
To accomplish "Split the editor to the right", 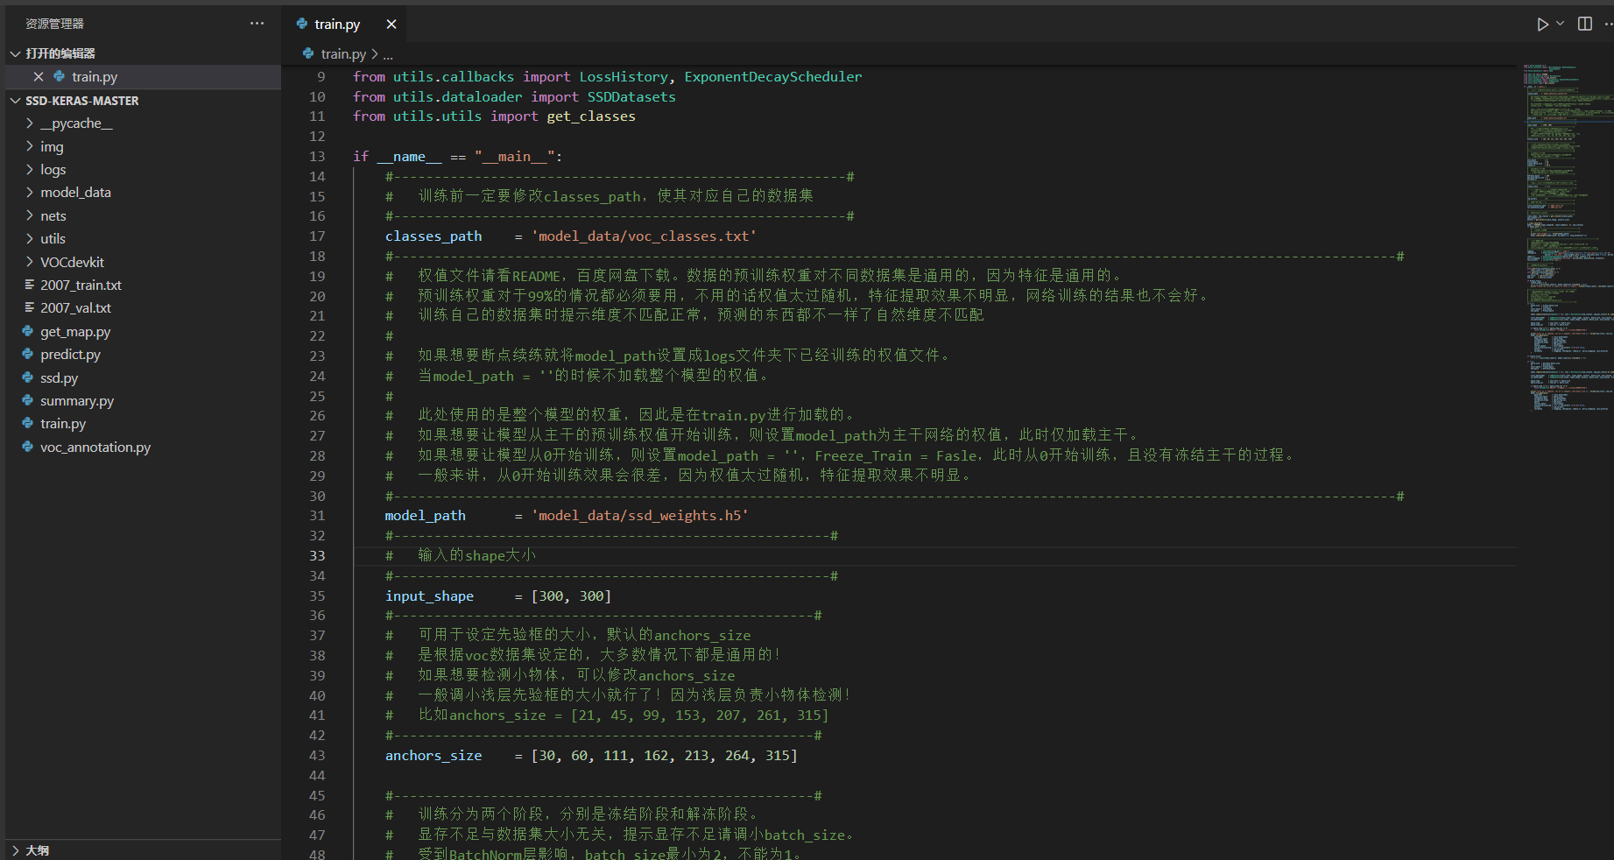I will pyautogui.click(x=1585, y=25).
